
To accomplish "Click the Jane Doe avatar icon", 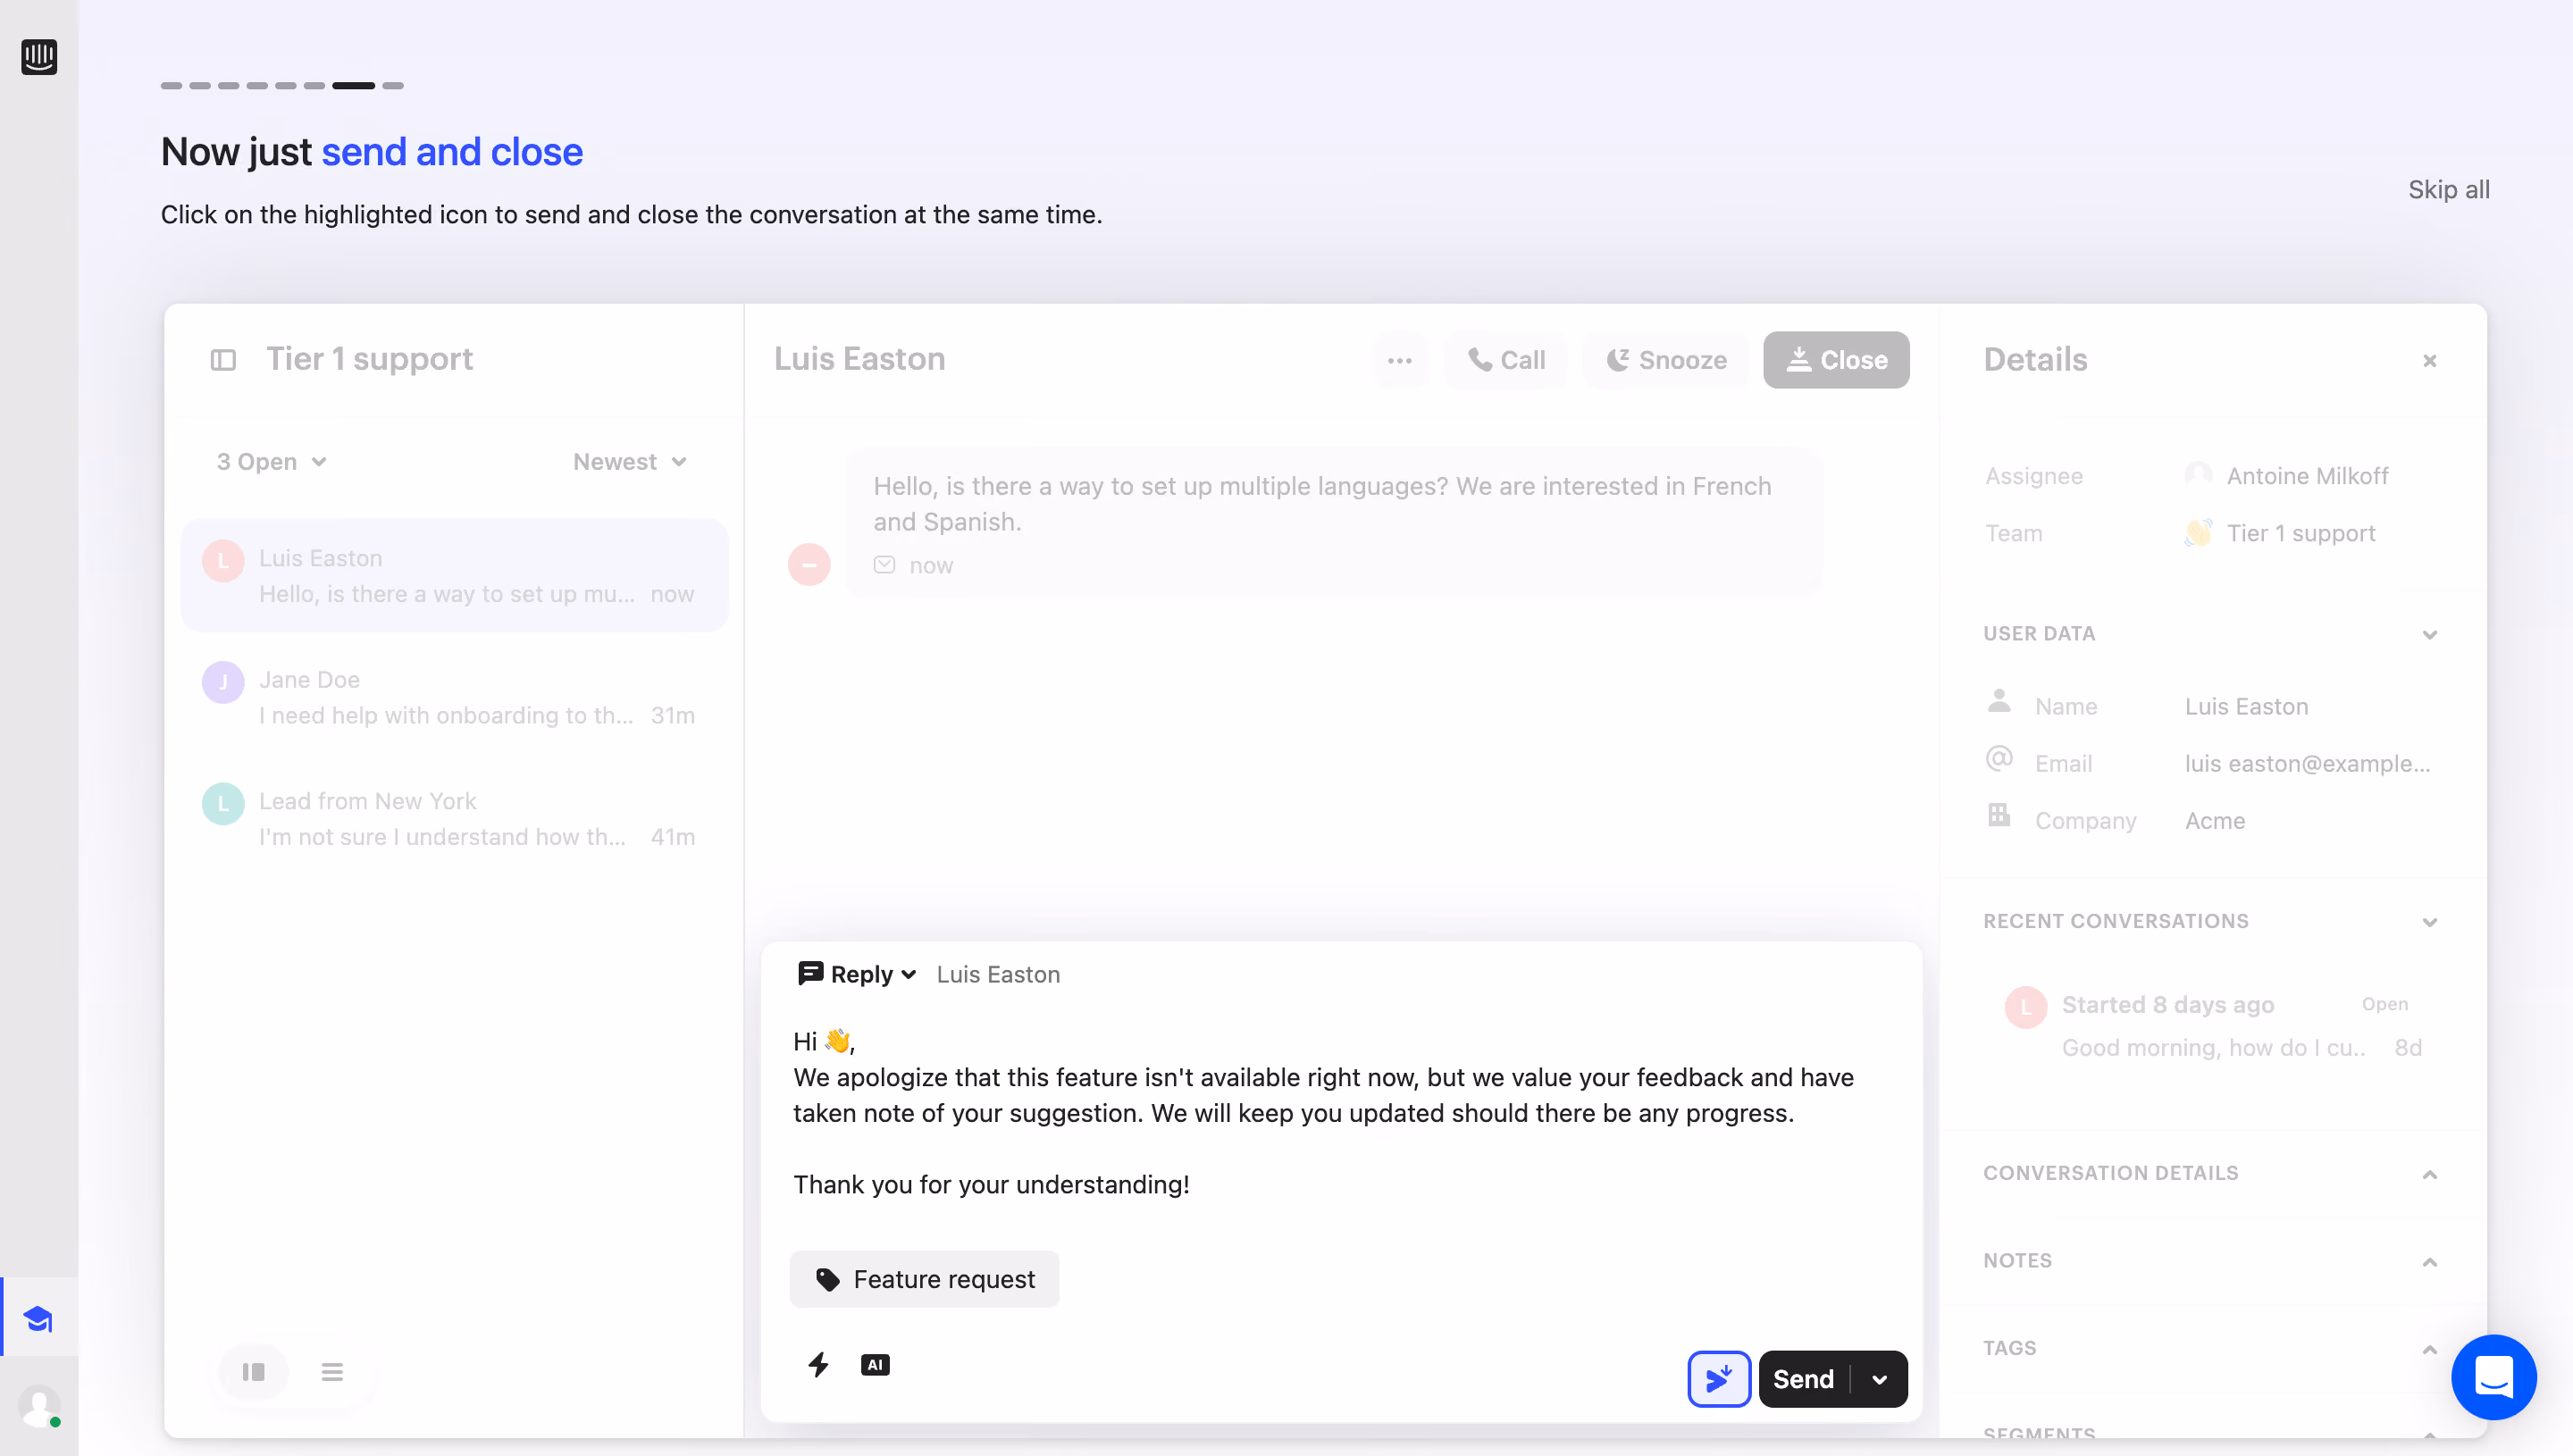I will (x=223, y=682).
